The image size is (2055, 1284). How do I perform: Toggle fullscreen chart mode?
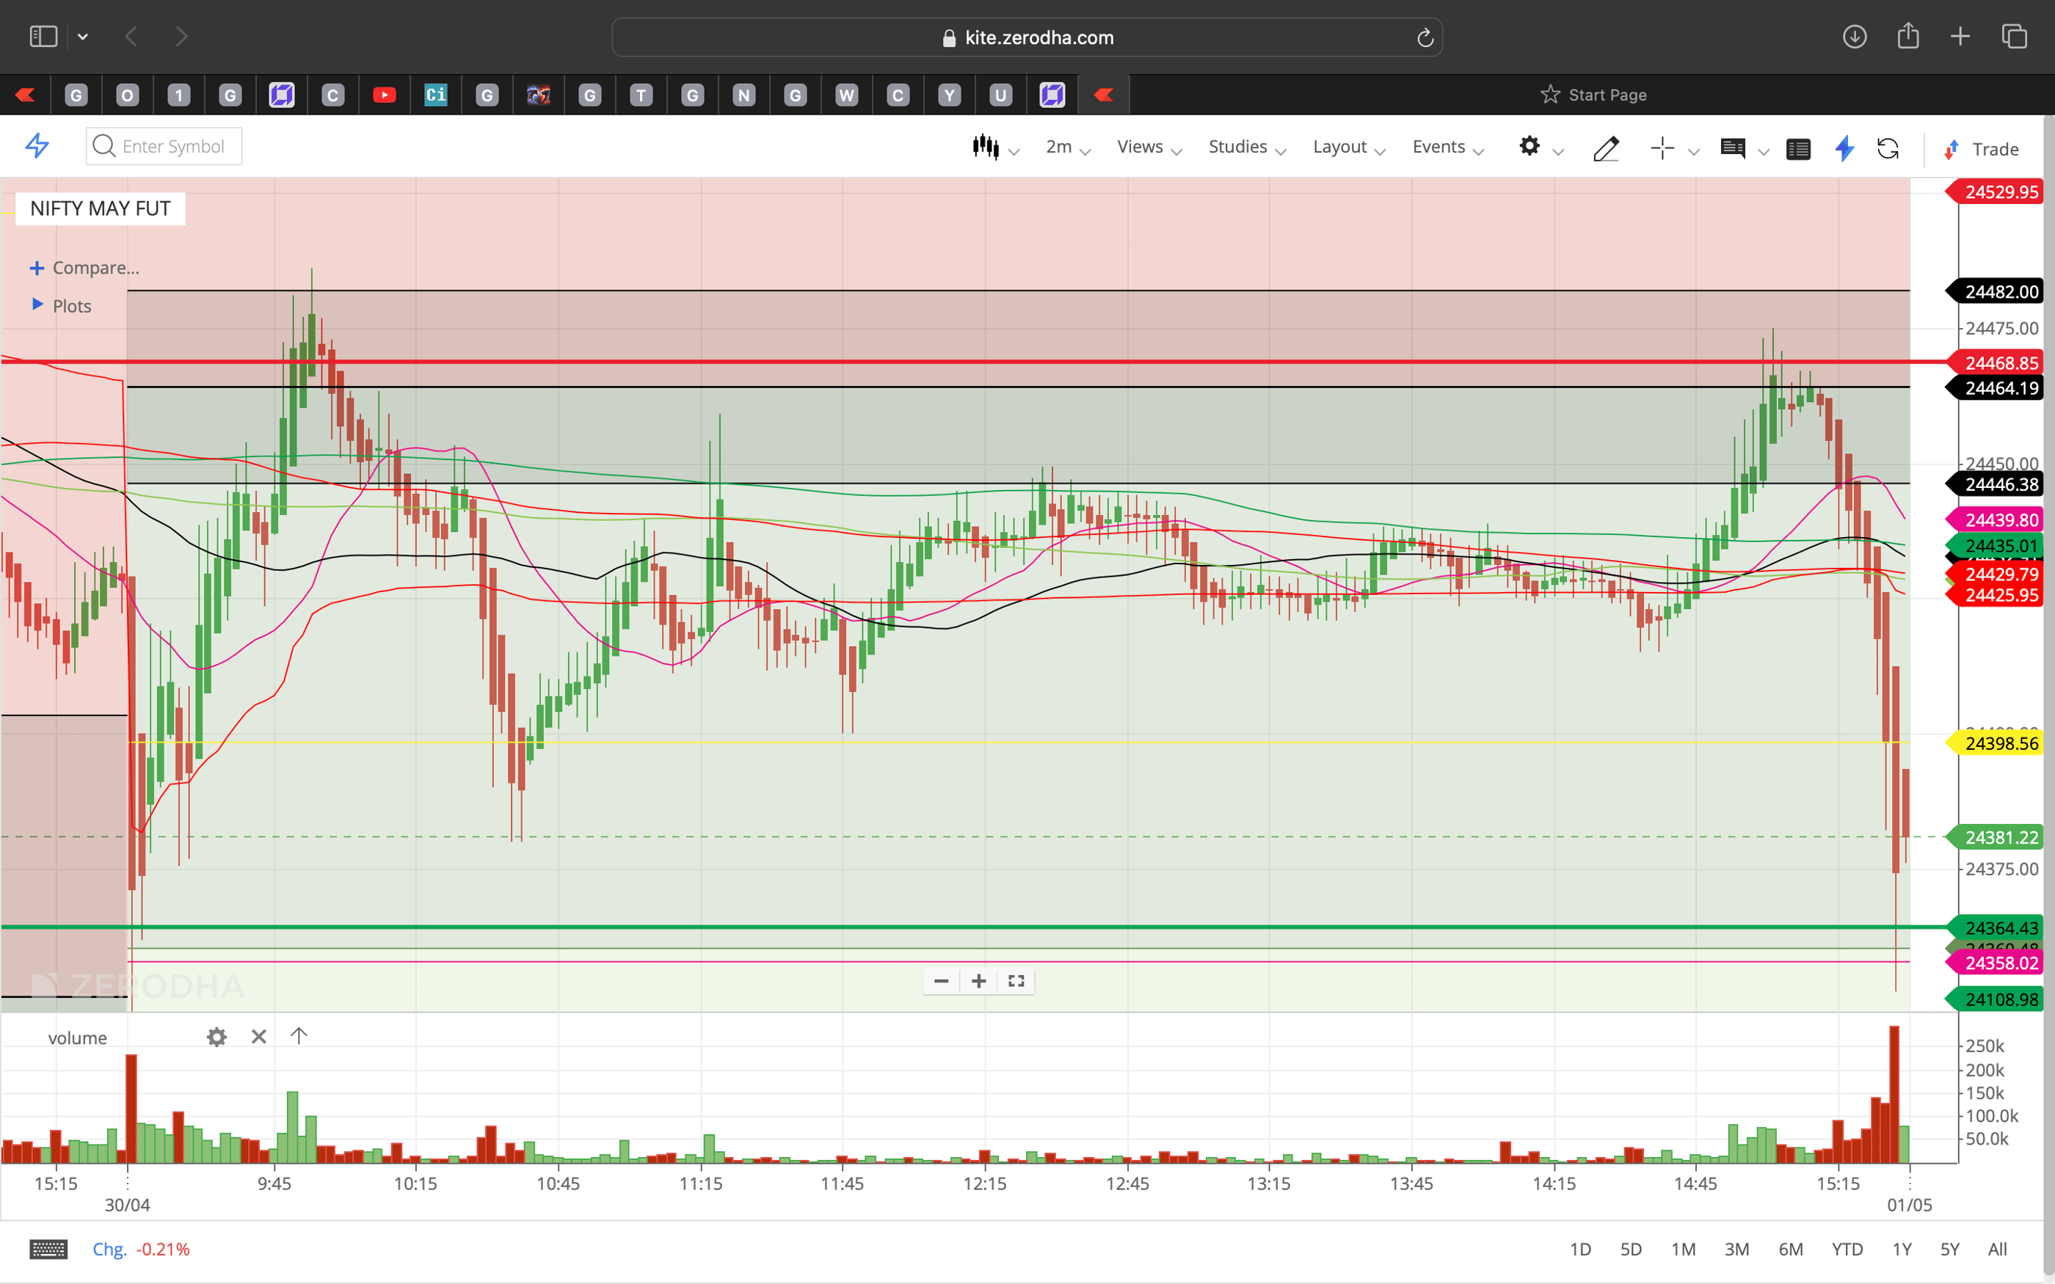1016,981
